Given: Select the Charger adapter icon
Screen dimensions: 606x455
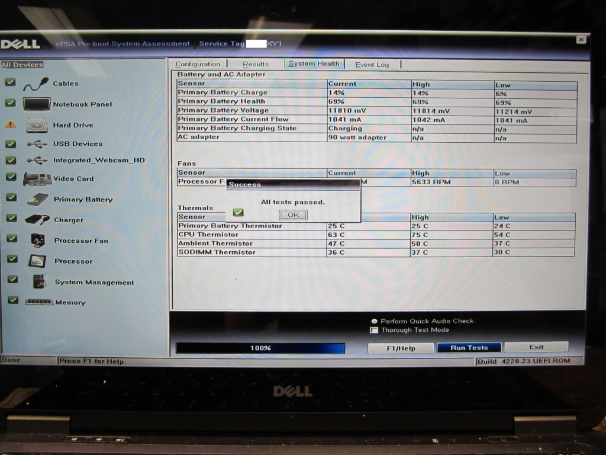Looking at the screenshot, I should (37, 220).
